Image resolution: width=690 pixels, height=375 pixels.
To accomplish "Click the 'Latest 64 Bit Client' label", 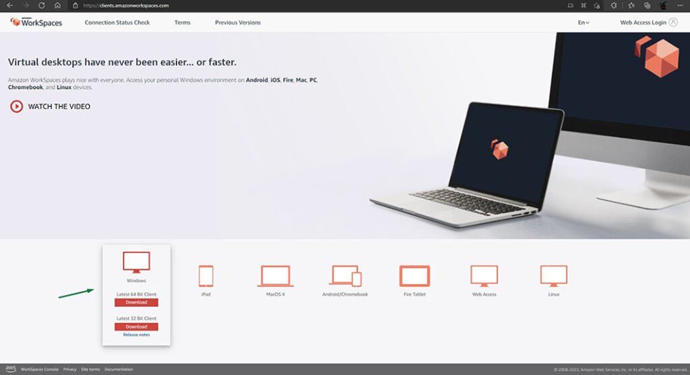I will coord(136,294).
